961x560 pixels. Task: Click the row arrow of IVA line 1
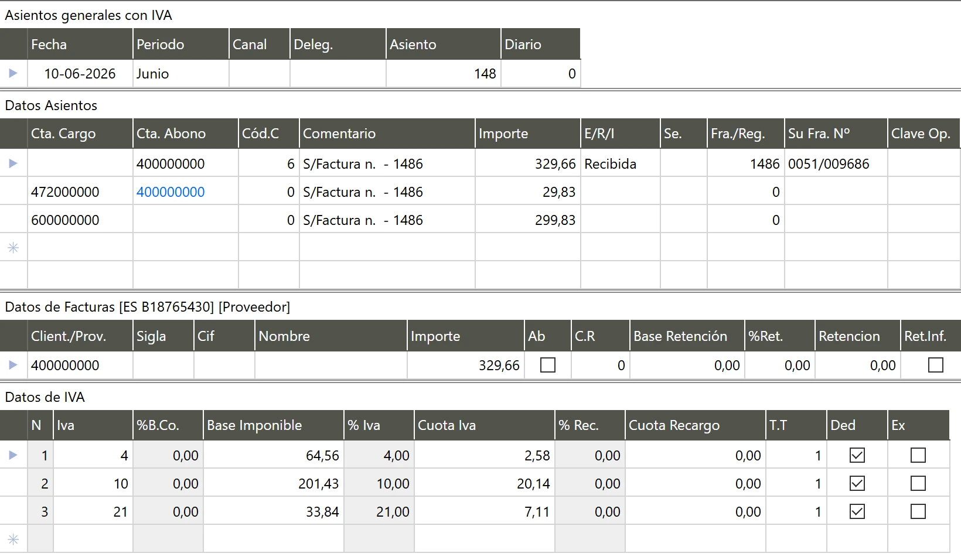coord(13,455)
